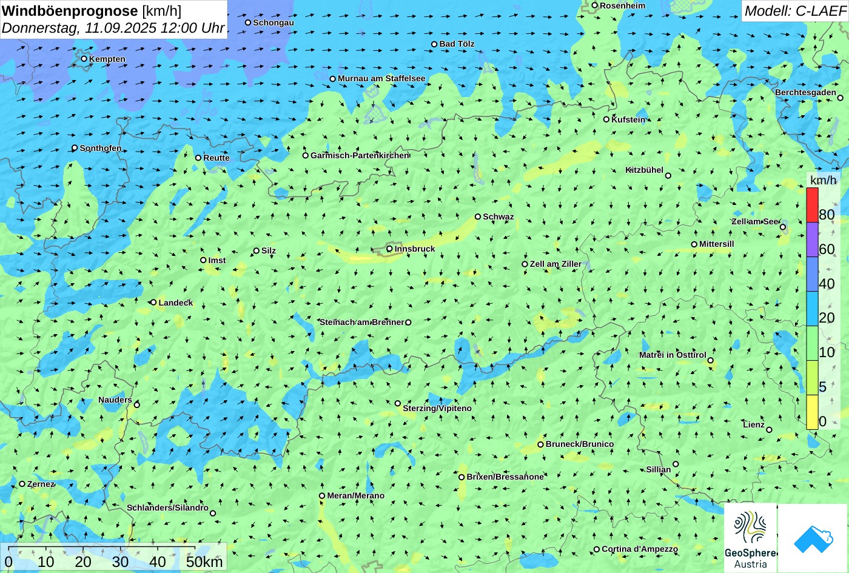849x573 pixels.
Task: Click the GeoSphere Austria logo
Action: pos(751,538)
